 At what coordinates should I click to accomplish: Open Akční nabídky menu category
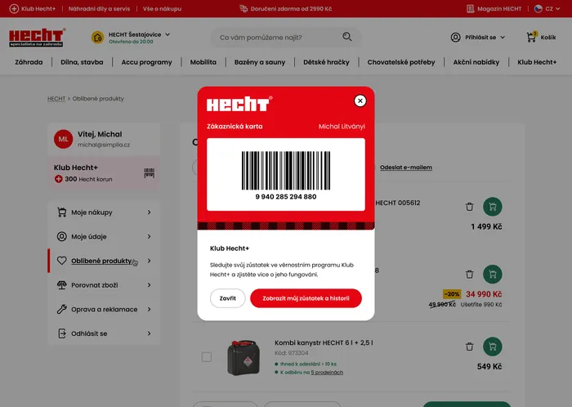(x=476, y=62)
